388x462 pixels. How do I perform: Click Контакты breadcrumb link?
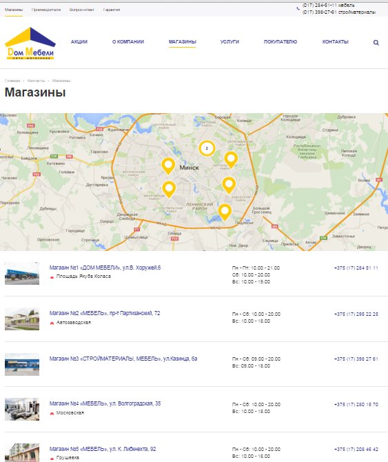coord(36,81)
